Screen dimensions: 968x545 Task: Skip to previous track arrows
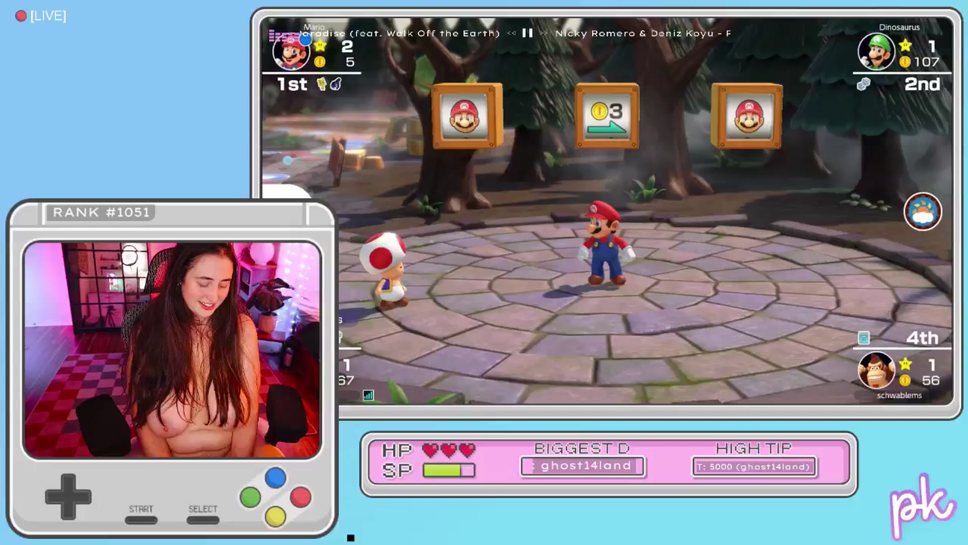(512, 33)
